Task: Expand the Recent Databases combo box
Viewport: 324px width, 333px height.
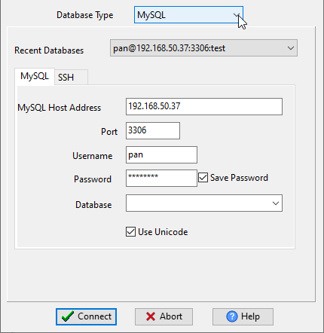Action: pyautogui.click(x=203, y=47)
